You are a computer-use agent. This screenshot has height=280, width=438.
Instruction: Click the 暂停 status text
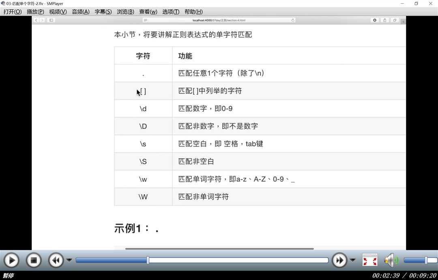[8, 276]
